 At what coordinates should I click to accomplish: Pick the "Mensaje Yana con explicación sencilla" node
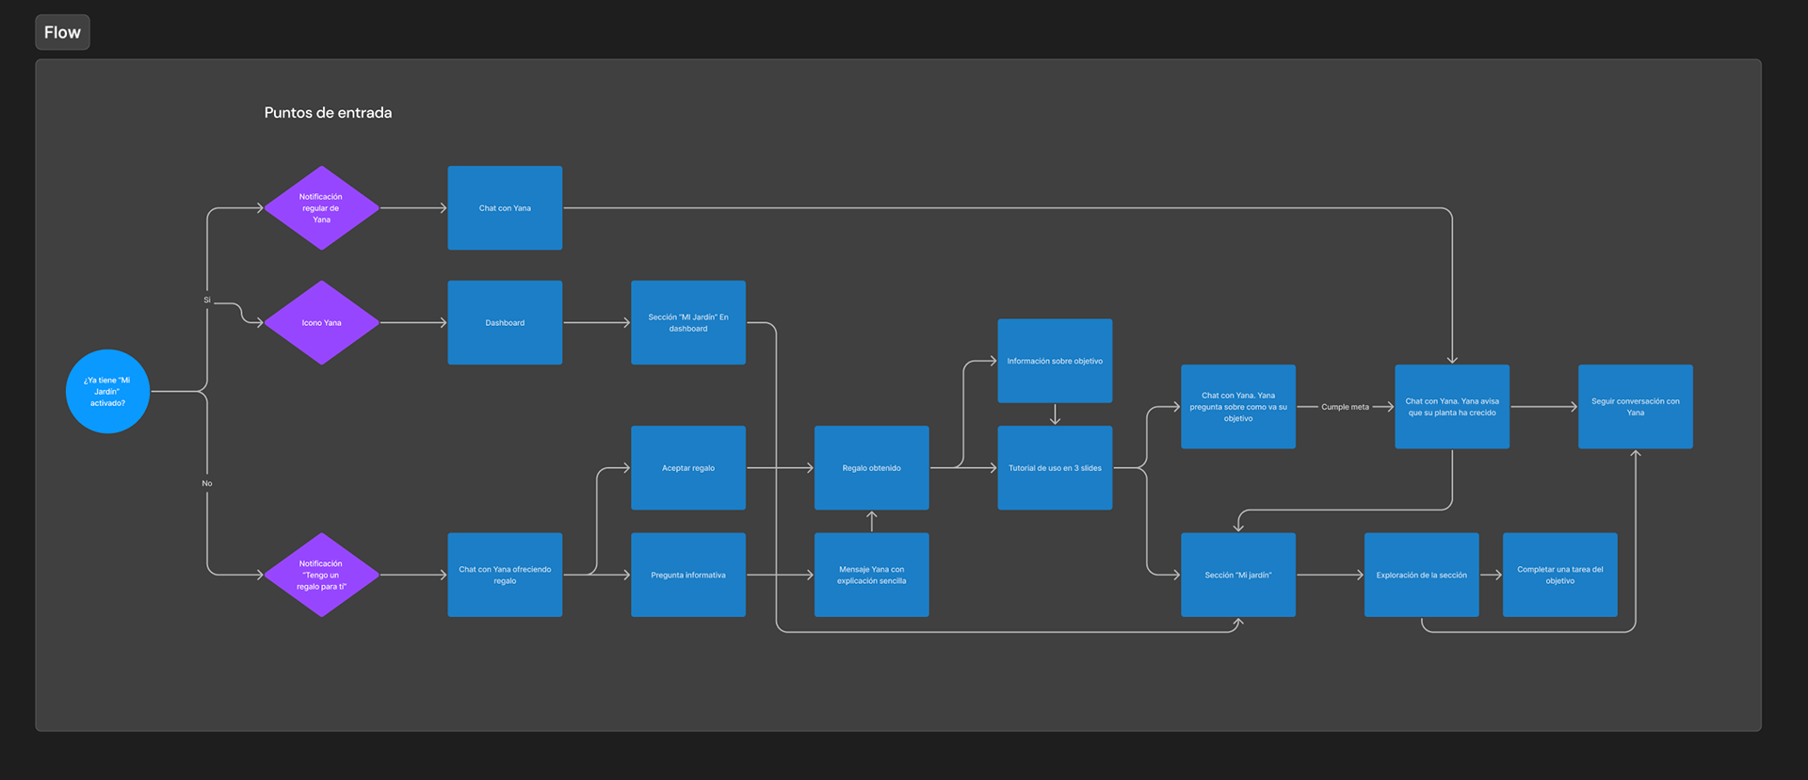pyautogui.click(x=872, y=575)
